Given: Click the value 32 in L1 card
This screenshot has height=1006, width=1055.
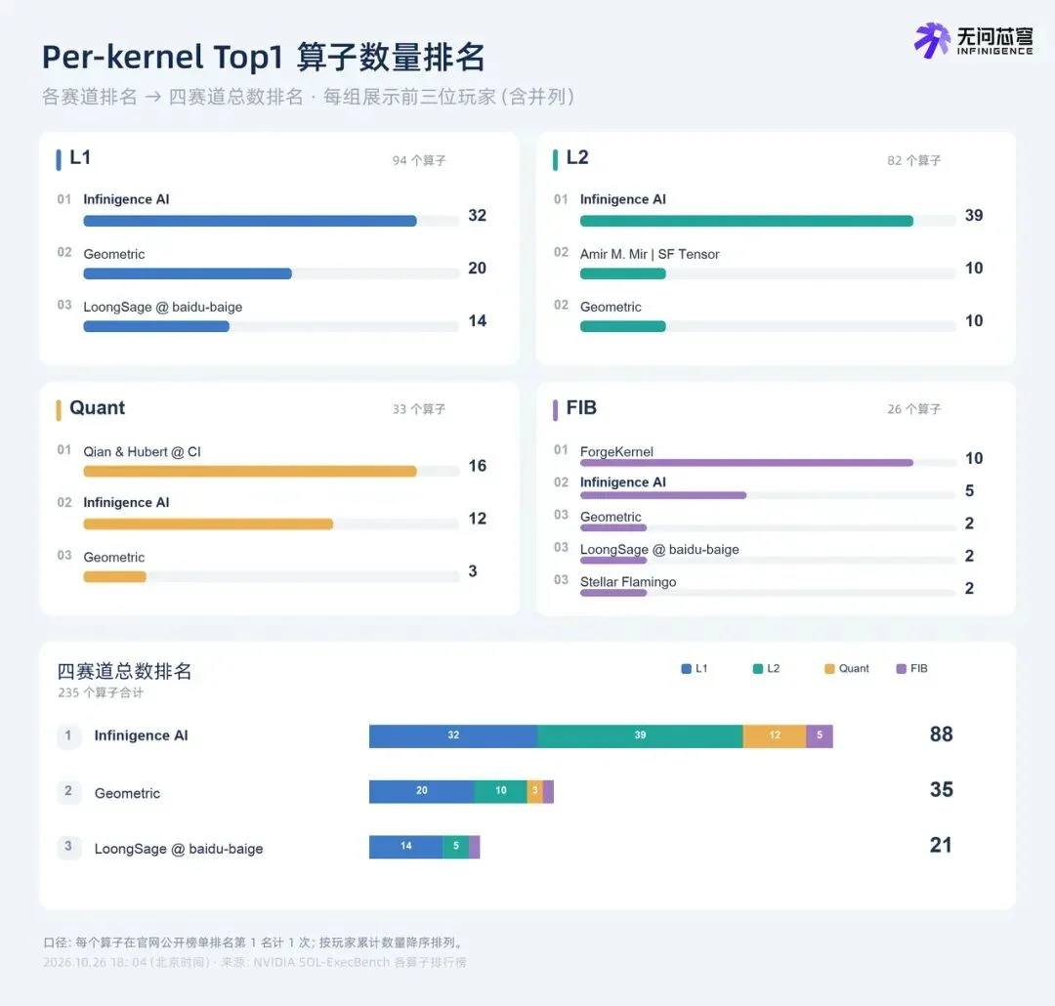Looking at the screenshot, I should pyautogui.click(x=477, y=215).
